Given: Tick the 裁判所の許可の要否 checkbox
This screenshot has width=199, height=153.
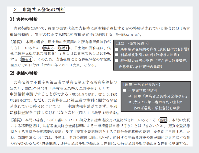Looking at the screenshot, I should [x=117, y=61].
